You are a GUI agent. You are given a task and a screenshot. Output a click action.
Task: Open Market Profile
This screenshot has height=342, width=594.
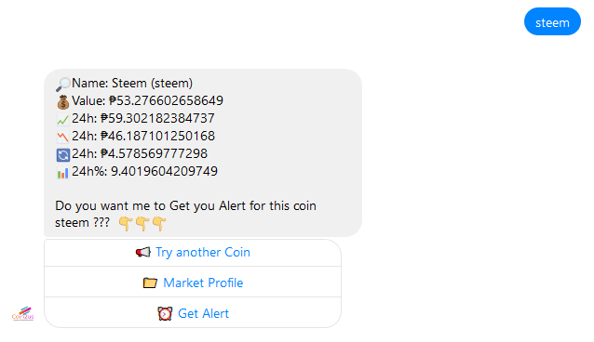coord(193,283)
